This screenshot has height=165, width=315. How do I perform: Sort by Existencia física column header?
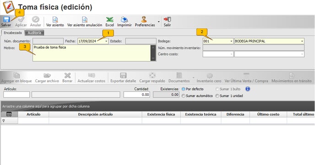click(x=161, y=114)
